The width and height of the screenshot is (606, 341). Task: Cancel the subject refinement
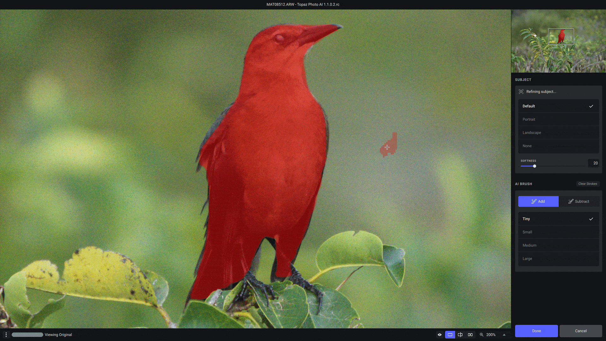580,331
